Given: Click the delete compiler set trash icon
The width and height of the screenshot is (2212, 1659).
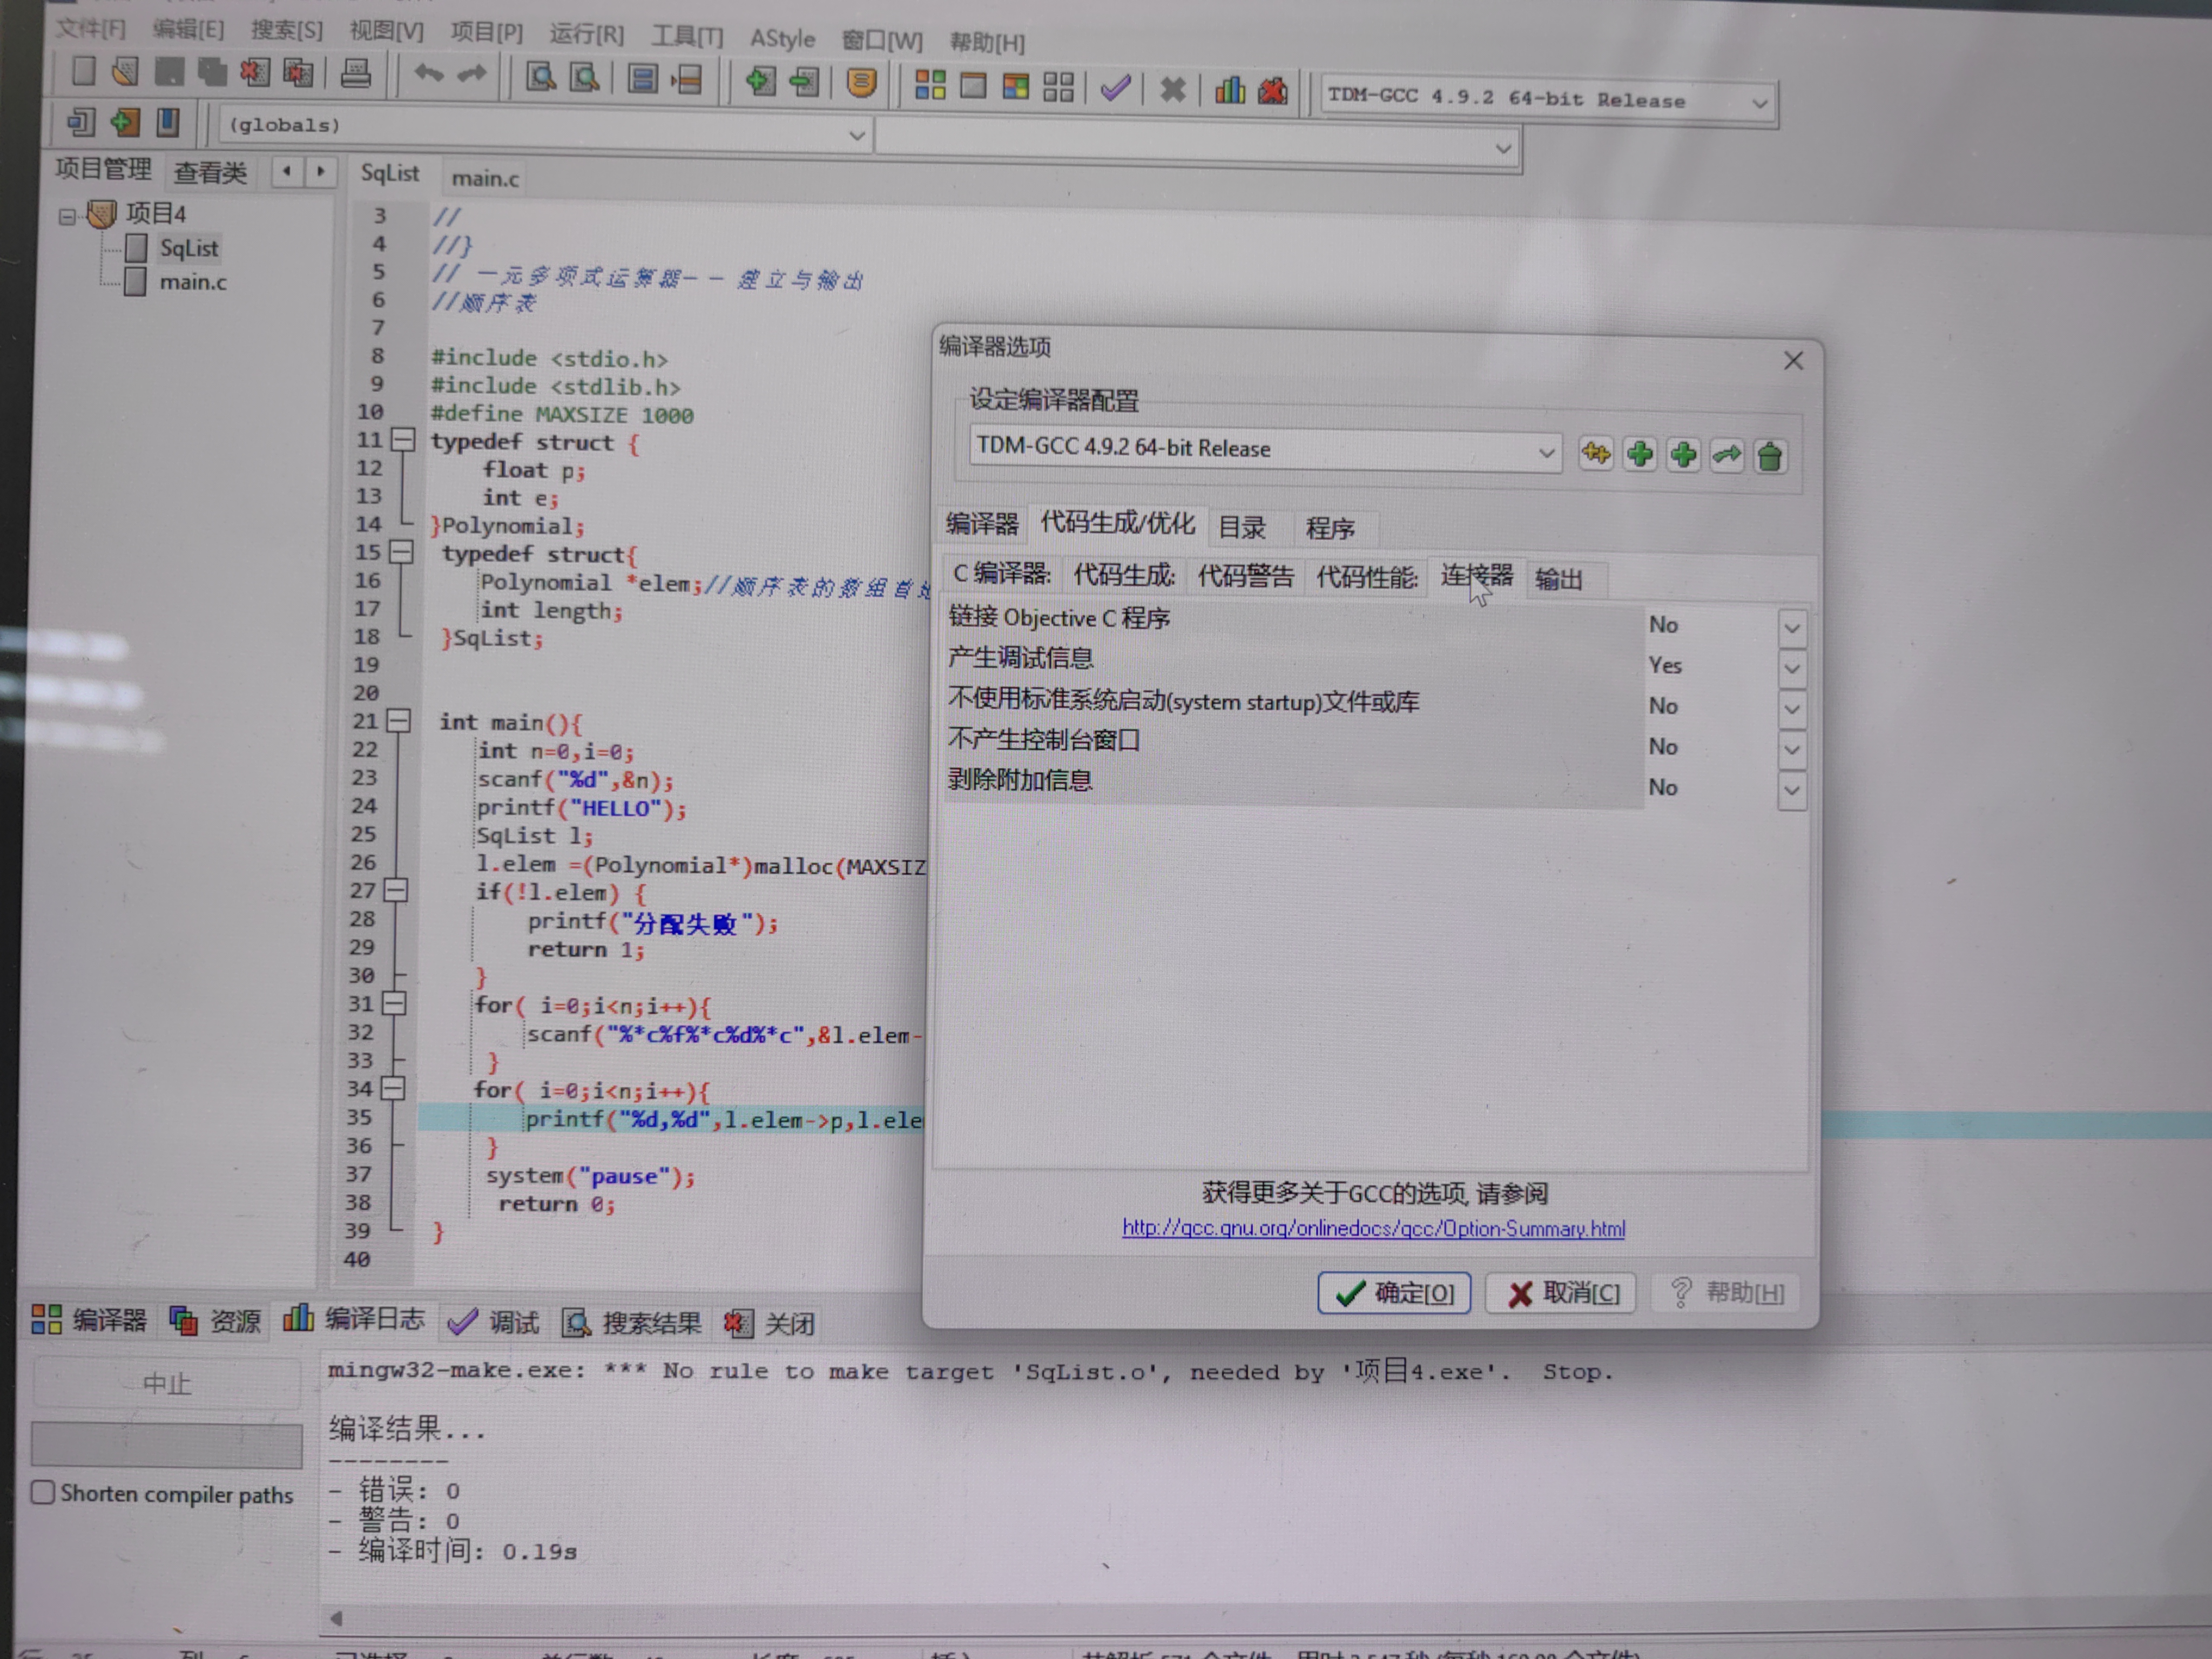Looking at the screenshot, I should click(1769, 457).
